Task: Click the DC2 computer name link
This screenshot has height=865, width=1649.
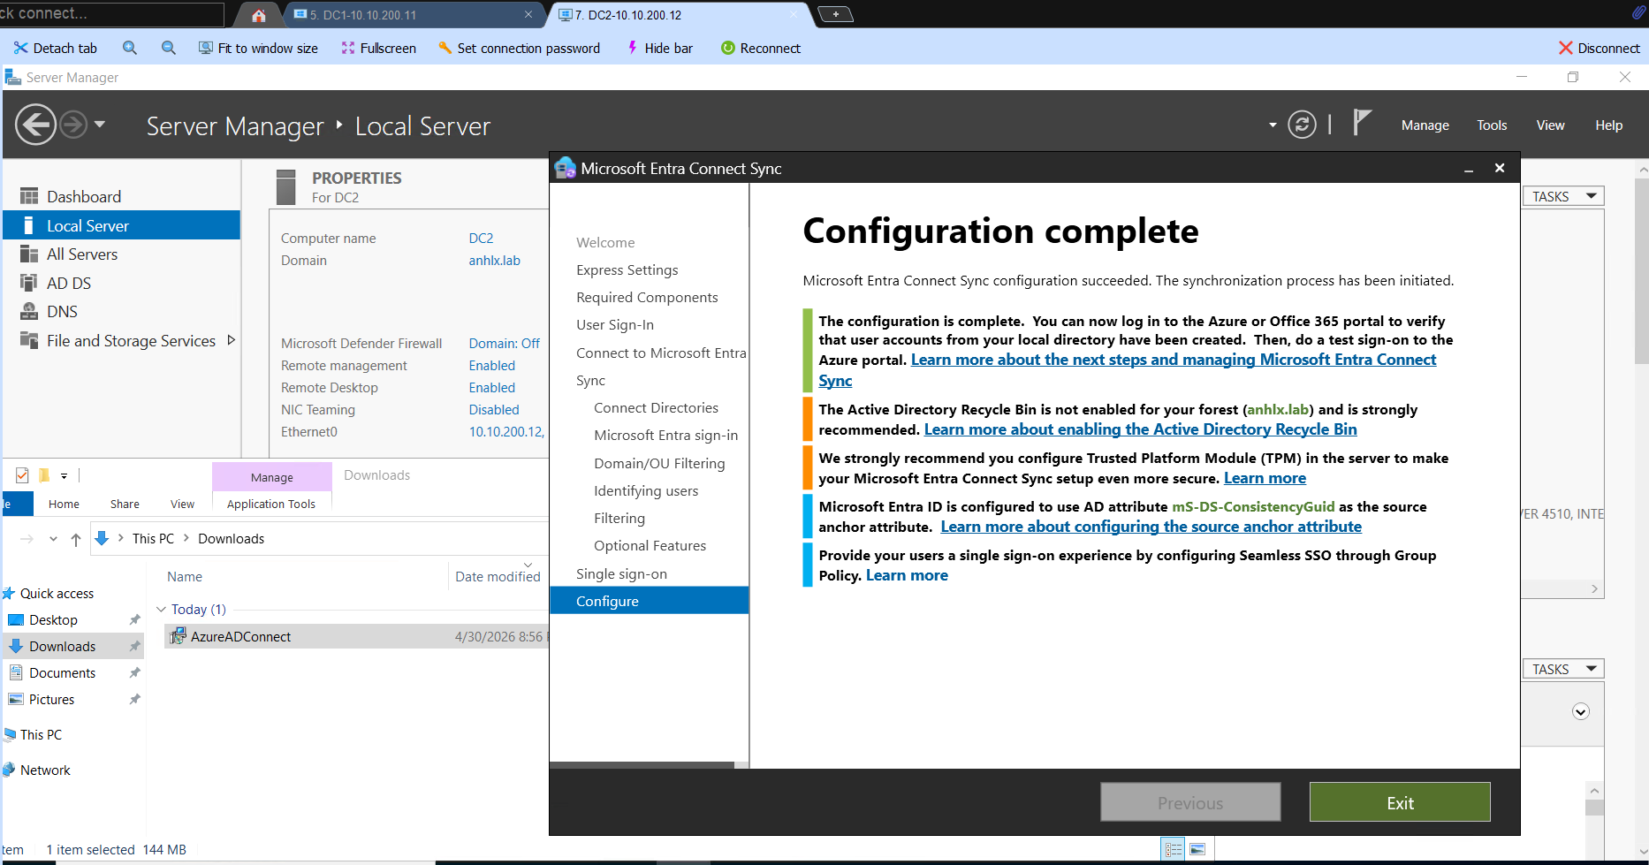Action: (x=481, y=239)
